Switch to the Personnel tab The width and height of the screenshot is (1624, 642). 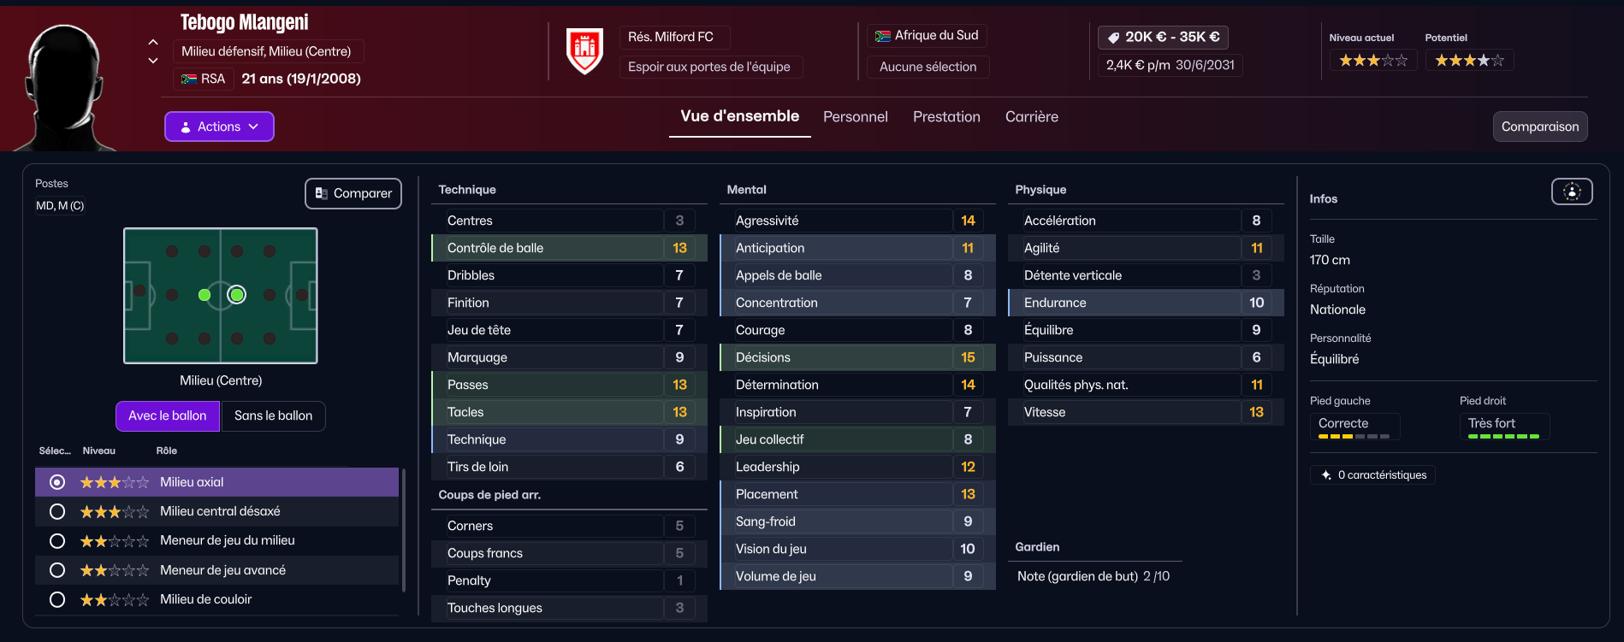[855, 117]
